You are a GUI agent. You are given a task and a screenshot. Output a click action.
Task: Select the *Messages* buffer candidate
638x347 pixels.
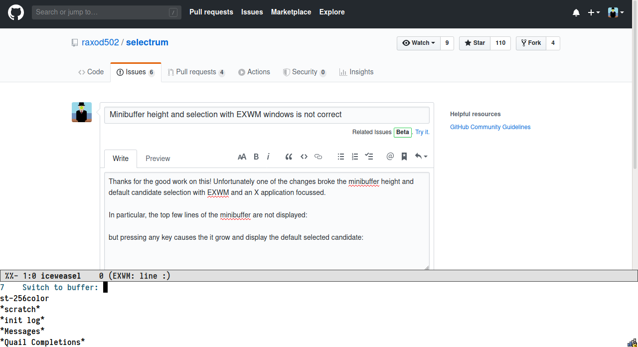tap(22, 331)
